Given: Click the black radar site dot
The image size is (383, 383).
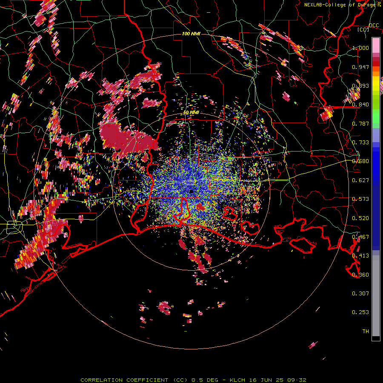Looking at the screenshot, I should coord(191,191).
